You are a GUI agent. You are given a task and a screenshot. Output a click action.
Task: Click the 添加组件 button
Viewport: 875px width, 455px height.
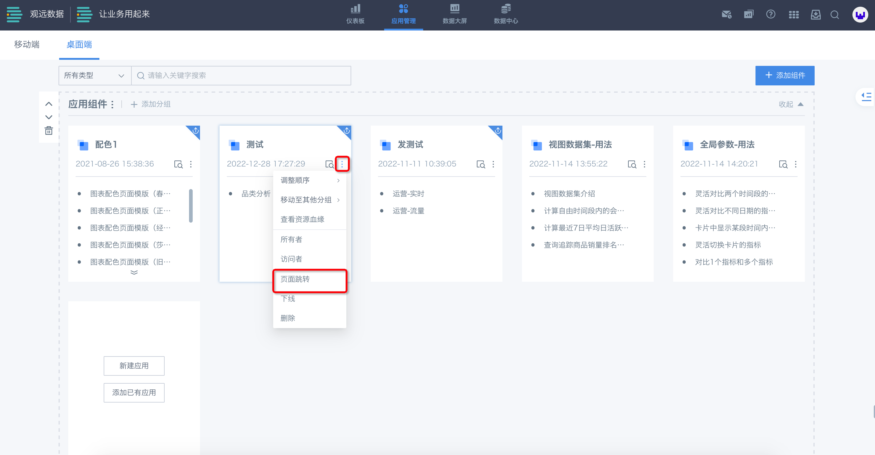tap(785, 75)
